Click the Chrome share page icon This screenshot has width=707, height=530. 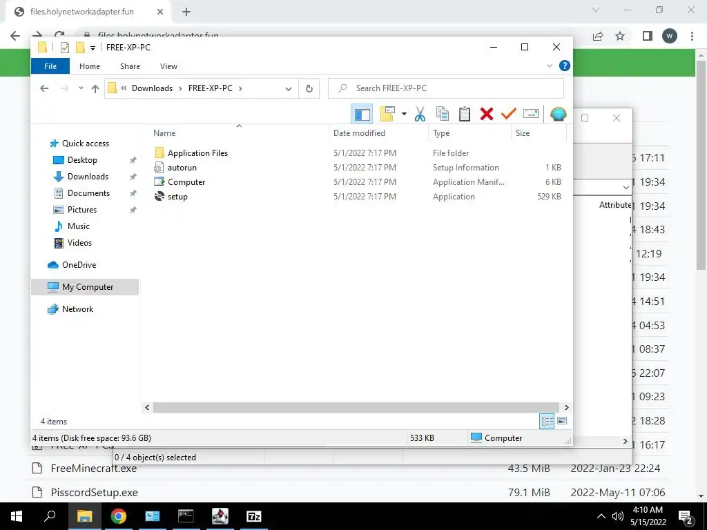pyautogui.click(x=598, y=36)
